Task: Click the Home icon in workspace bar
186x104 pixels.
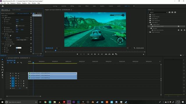Action: coord(3,6)
